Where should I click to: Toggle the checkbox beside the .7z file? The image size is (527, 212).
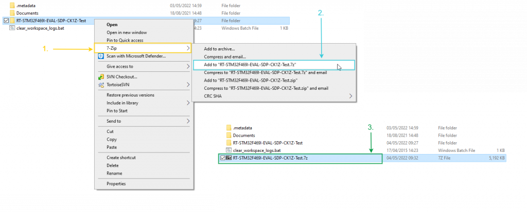click(222, 158)
